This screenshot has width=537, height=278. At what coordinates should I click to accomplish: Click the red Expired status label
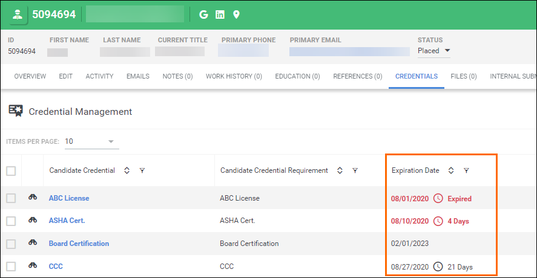[460, 199]
